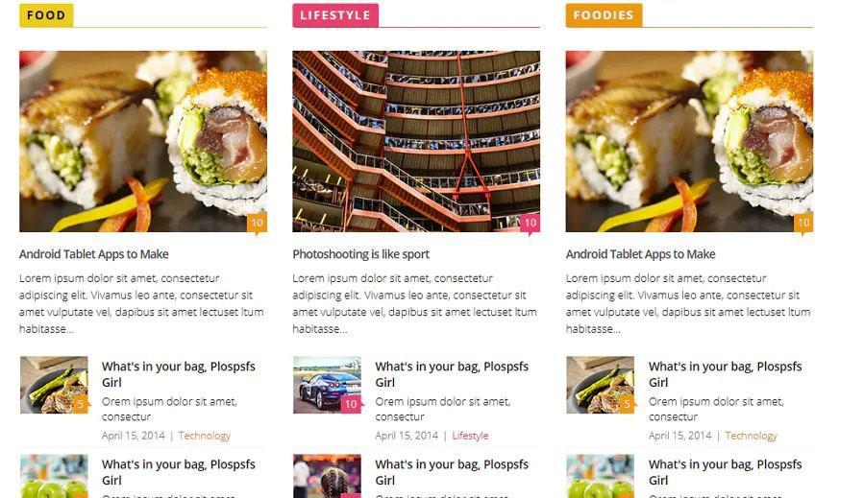This screenshot has height=498, width=864.
Task: Follow the Technology link in Foodies column
Action: click(x=751, y=436)
